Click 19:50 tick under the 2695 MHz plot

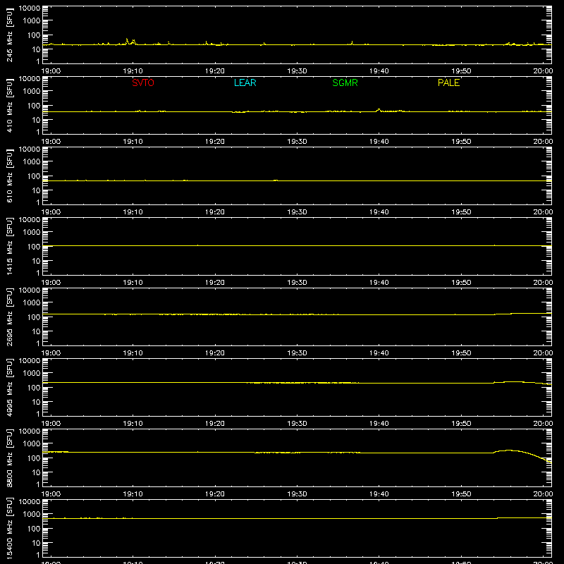point(461,353)
